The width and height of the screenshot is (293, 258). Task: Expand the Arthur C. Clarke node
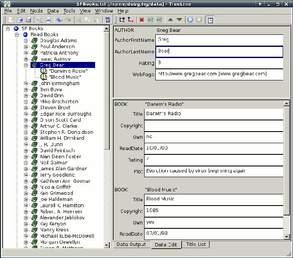pos(26,126)
